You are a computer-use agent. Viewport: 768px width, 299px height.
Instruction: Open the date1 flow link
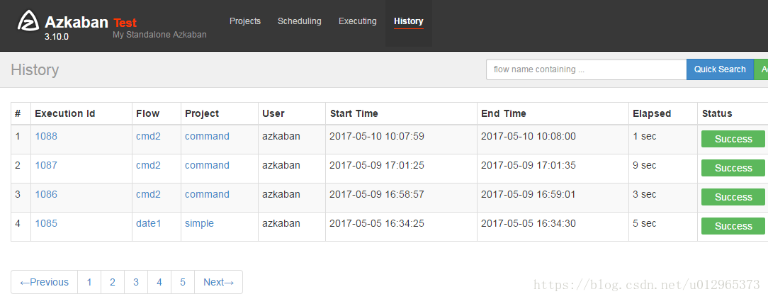point(148,223)
